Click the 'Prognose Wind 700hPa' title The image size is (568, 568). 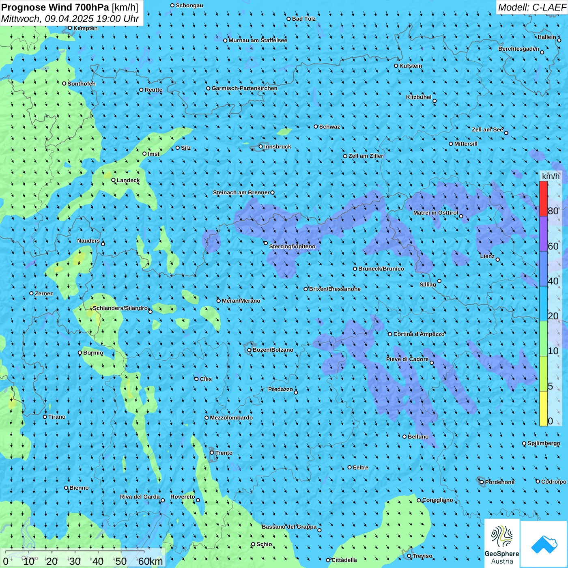tap(56, 7)
